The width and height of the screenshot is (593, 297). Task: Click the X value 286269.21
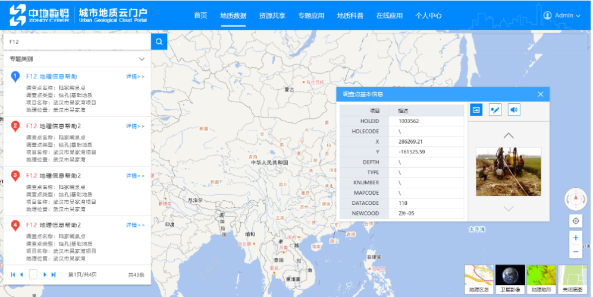pos(410,142)
